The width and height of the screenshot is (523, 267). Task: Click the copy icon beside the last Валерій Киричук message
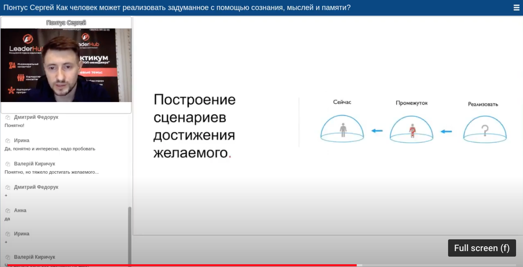(7, 257)
